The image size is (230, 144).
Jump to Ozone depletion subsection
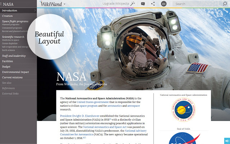click(10, 43)
